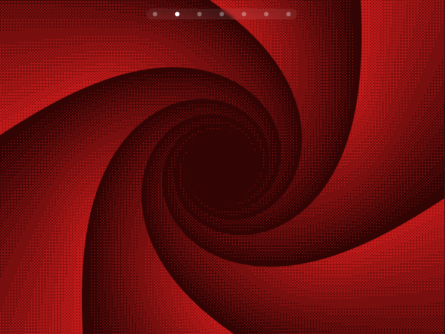Click the highlighted active second dot
The image size is (445, 334).
(177, 14)
